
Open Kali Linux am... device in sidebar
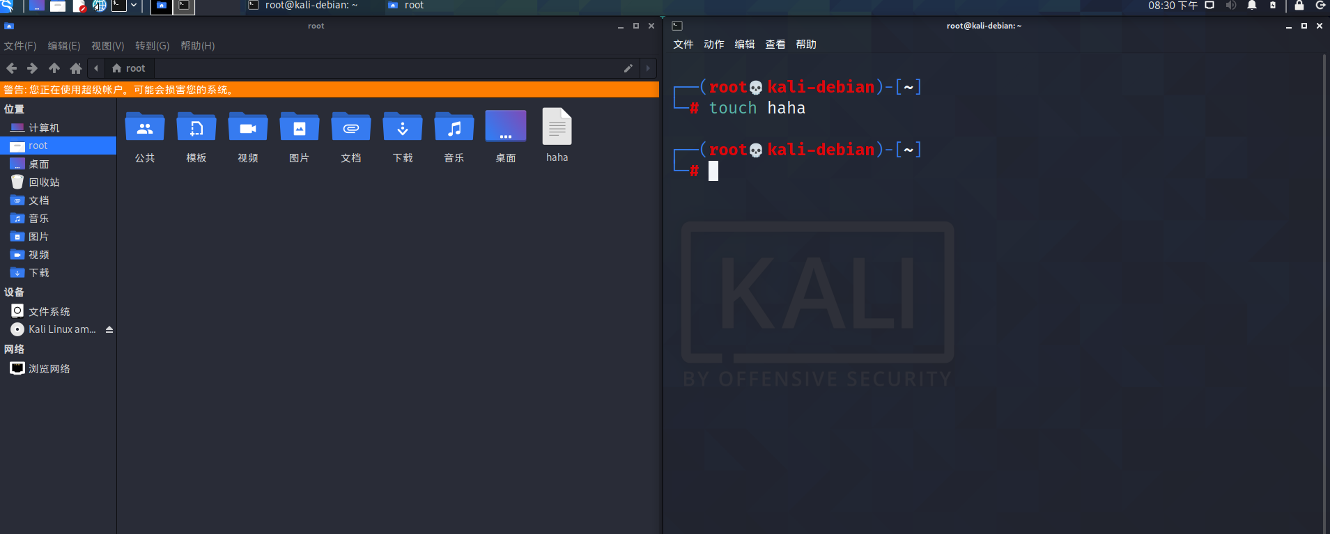tap(52, 329)
